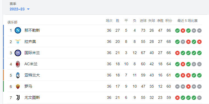The width and height of the screenshot is (209, 104).
Task: Click the Atalanta club logo
Action: coord(18,75)
